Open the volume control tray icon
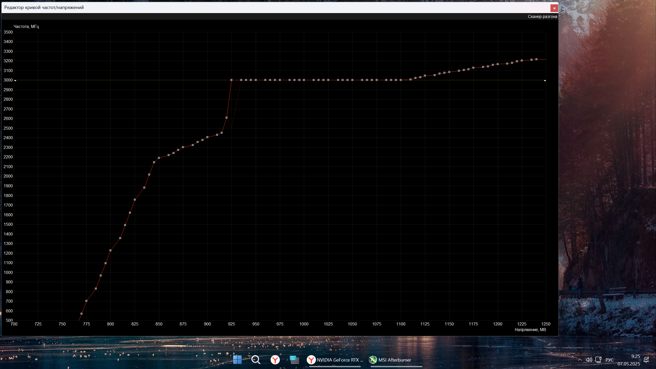 click(589, 360)
